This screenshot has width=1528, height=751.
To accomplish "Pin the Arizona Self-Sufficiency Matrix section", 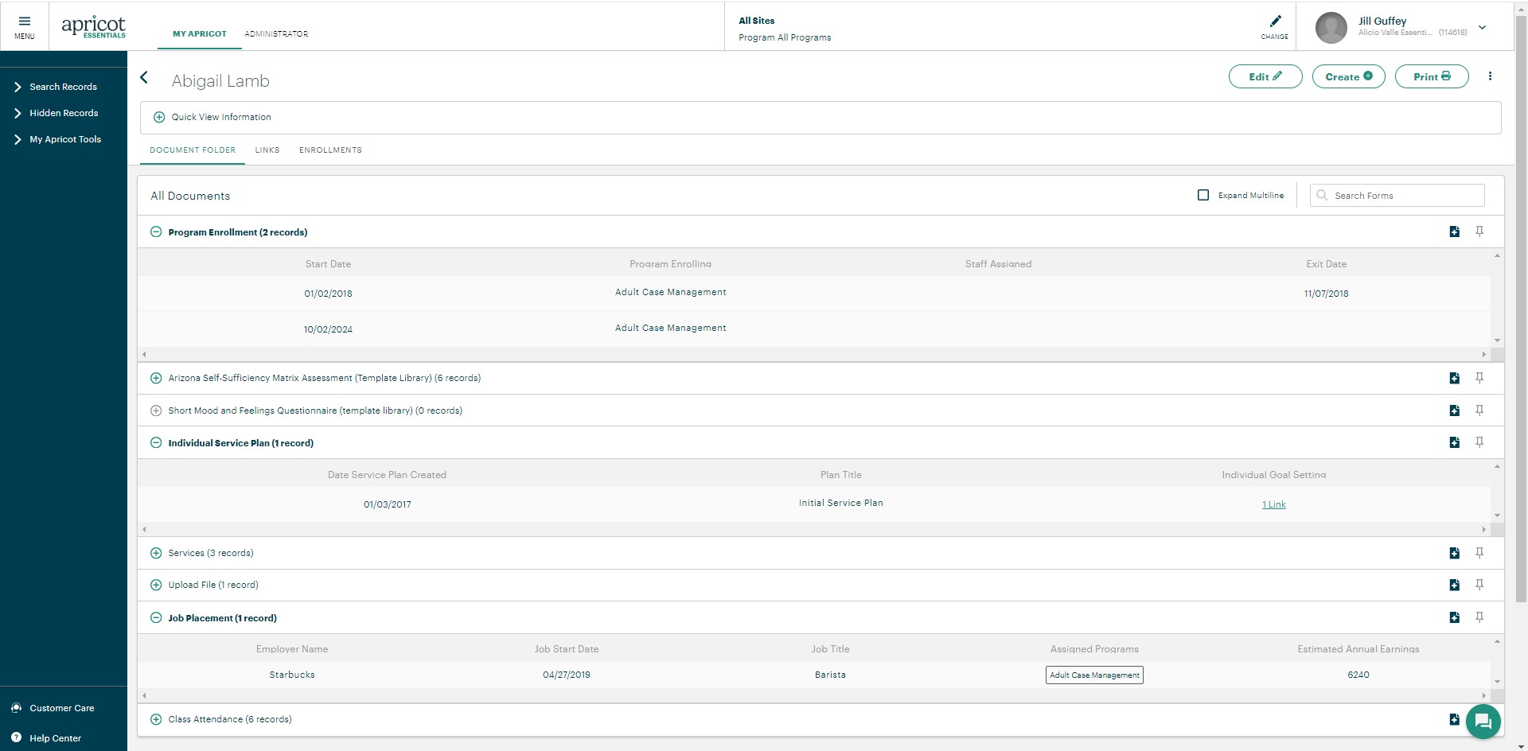I will (1479, 378).
